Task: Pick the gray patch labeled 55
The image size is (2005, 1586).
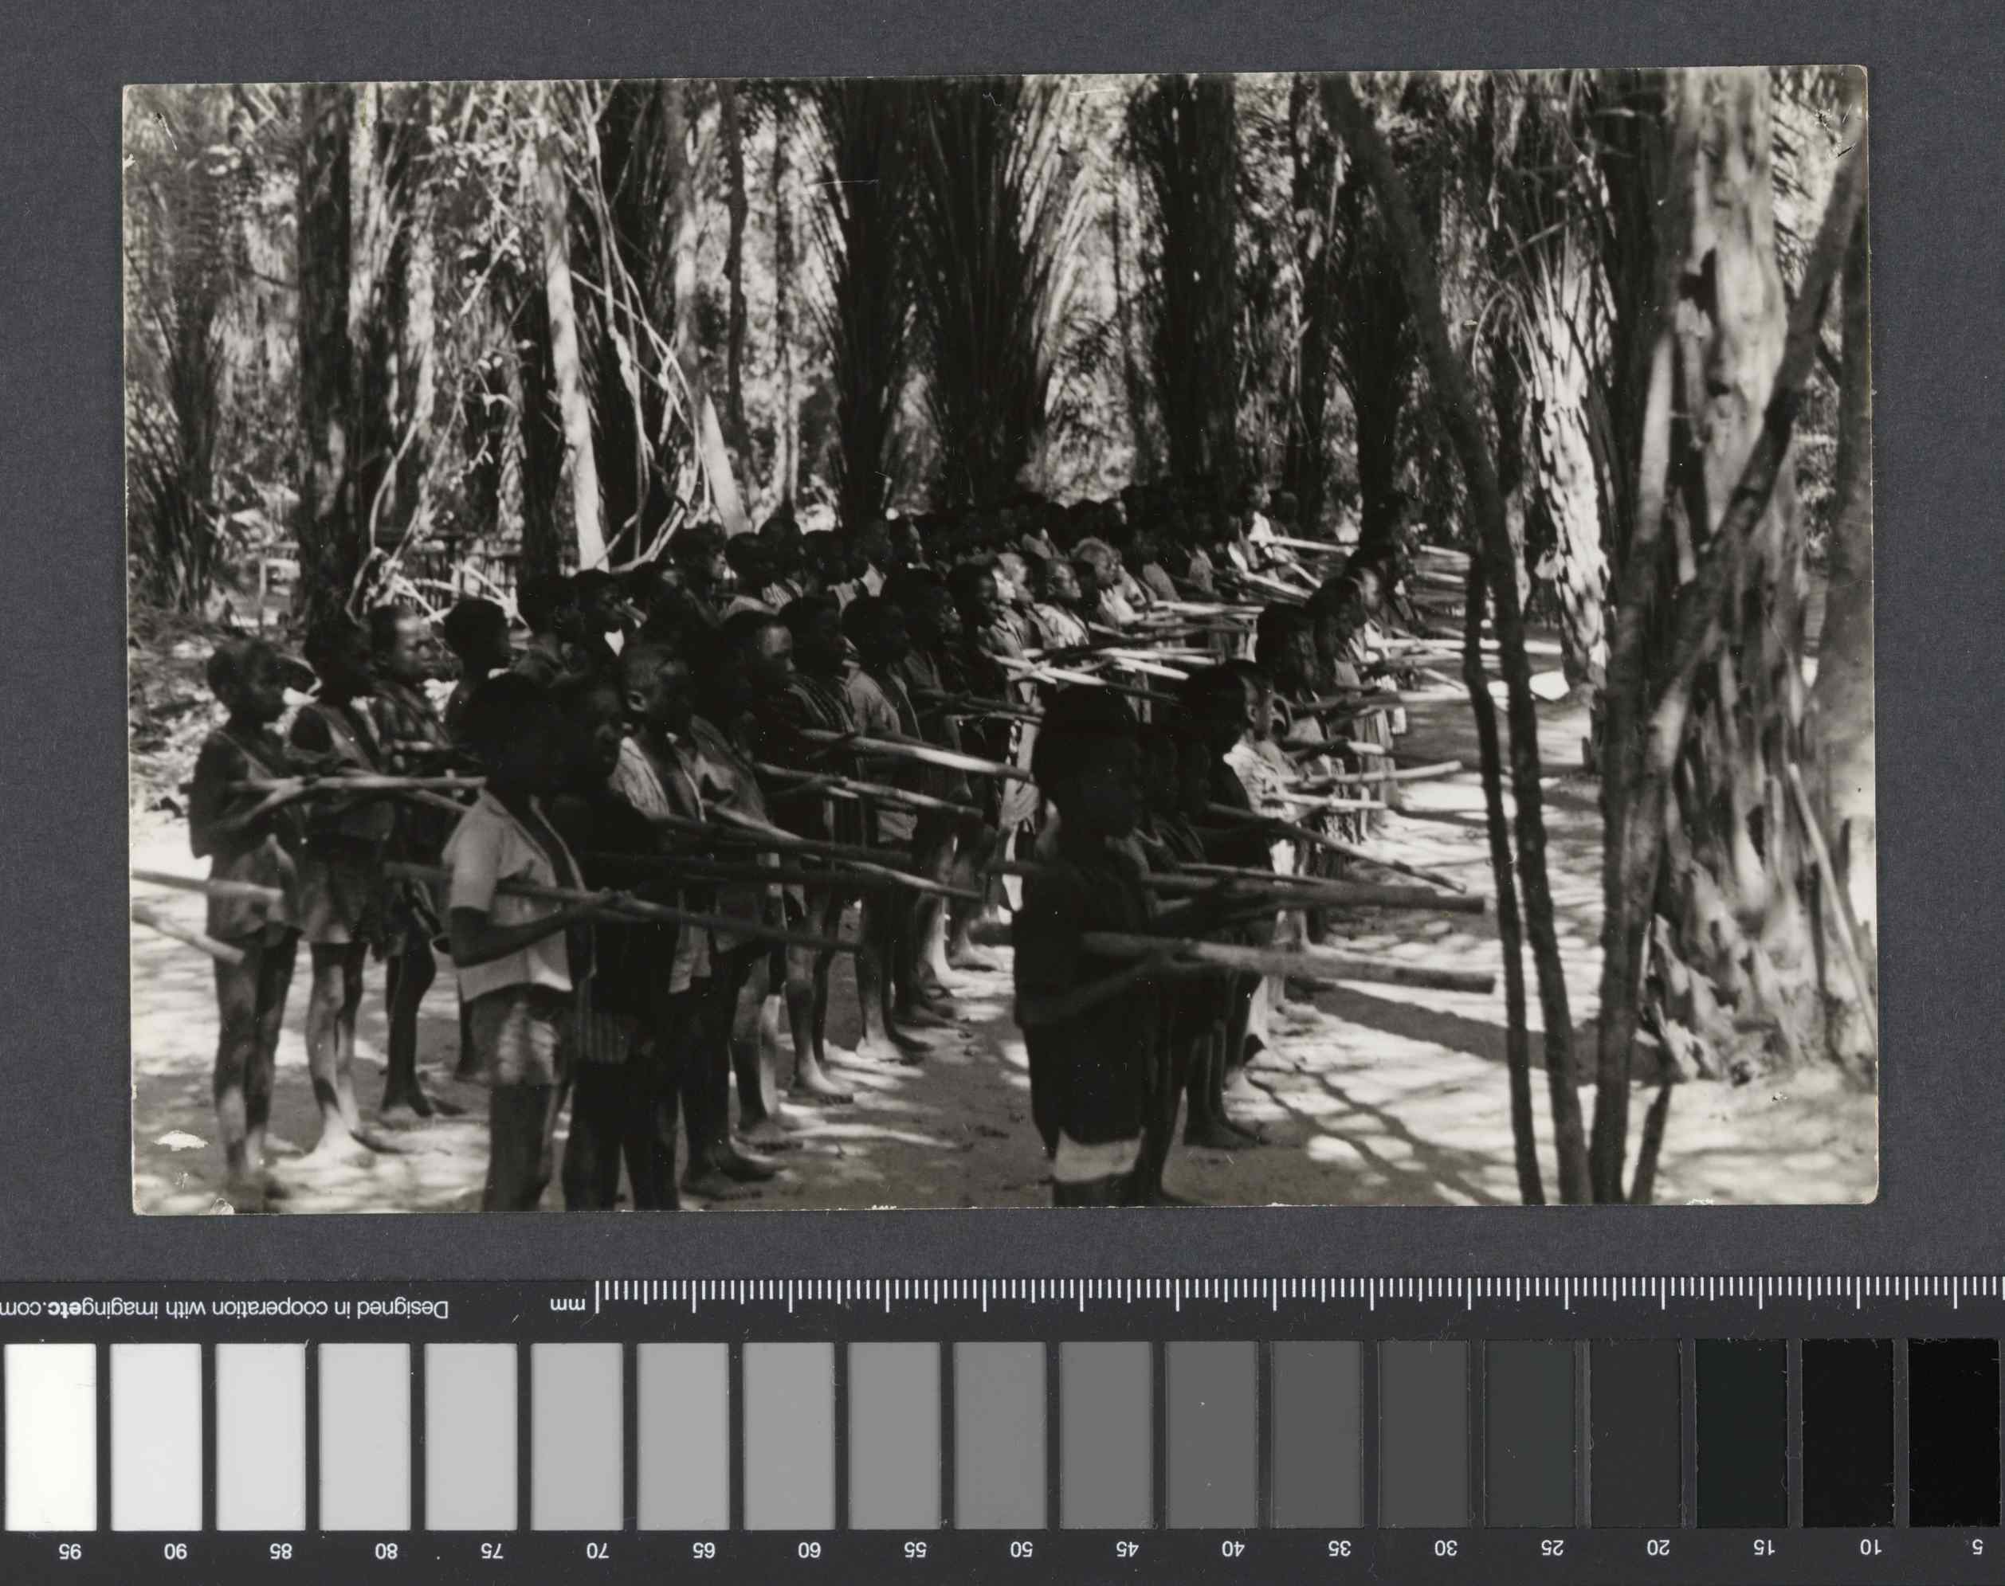Action: pyautogui.click(x=894, y=1437)
